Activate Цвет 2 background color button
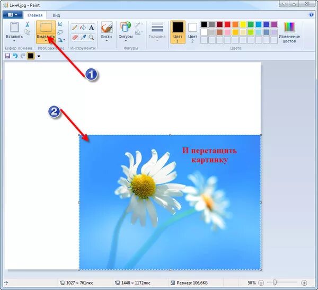Image resolution: width=318 pixels, height=290 pixels. coord(192,32)
